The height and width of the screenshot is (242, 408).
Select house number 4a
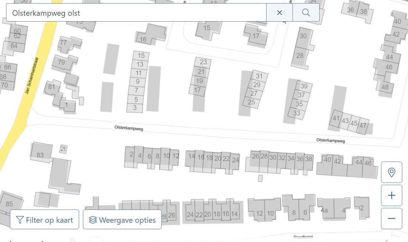pyautogui.click(x=324, y=210)
